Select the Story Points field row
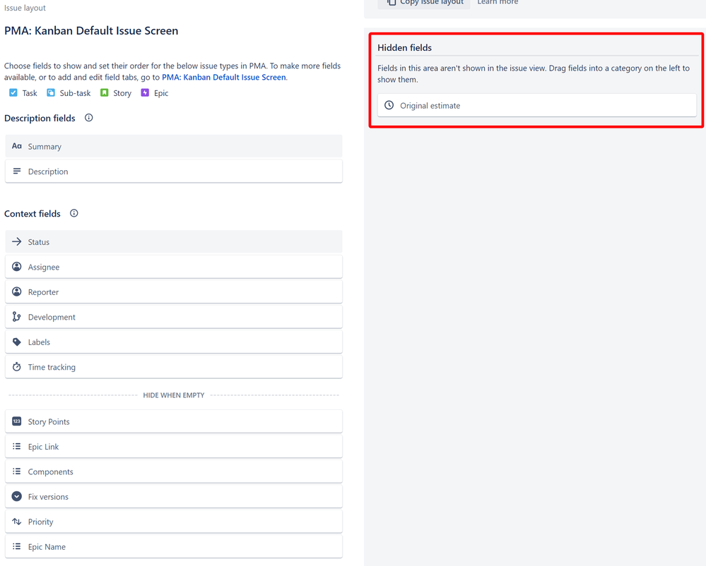706x566 pixels. pos(174,421)
